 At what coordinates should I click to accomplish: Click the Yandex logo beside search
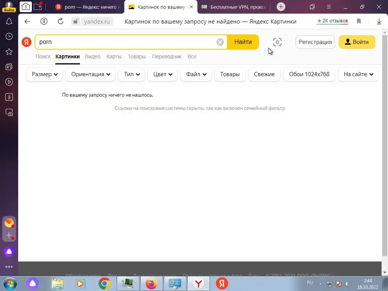[x=27, y=42]
